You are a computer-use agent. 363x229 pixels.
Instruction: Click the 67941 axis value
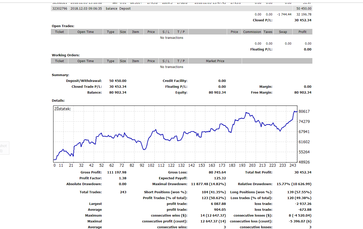click(304, 132)
